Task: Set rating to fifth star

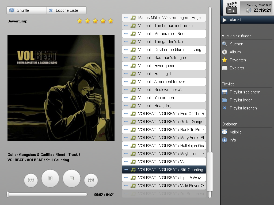Action: [111, 21]
